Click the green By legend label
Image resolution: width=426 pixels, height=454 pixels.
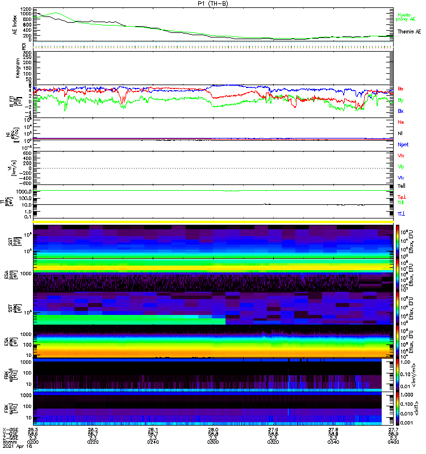point(400,100)
